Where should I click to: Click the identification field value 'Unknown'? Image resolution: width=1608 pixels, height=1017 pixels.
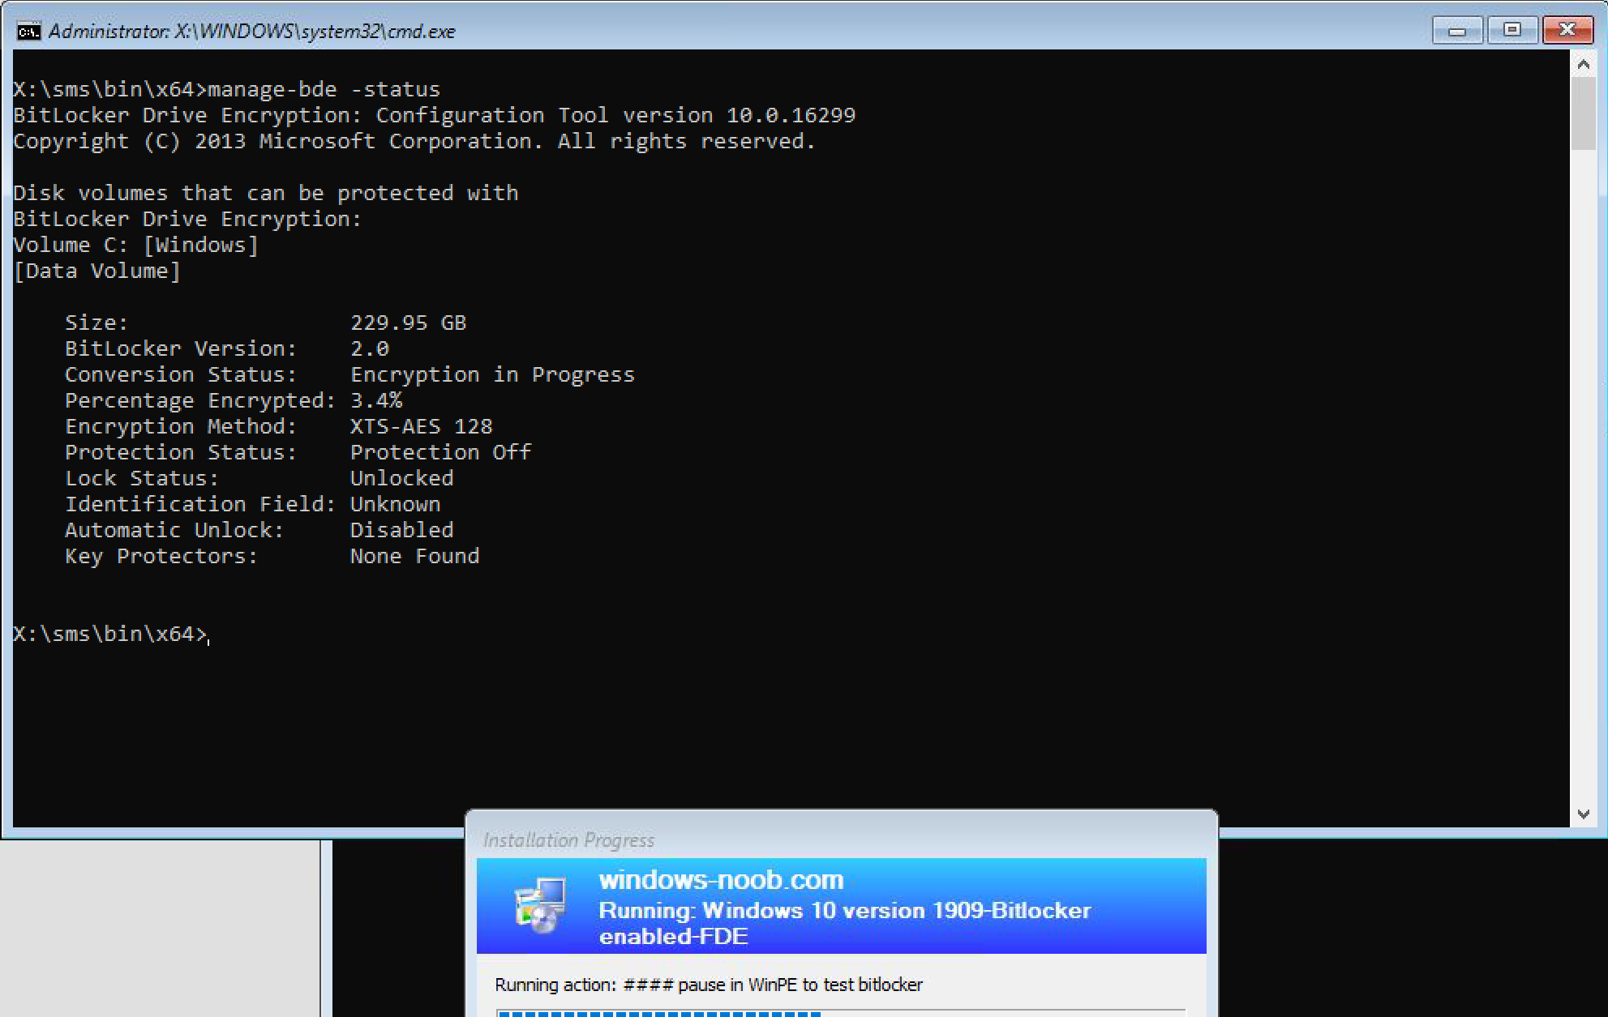396,504
